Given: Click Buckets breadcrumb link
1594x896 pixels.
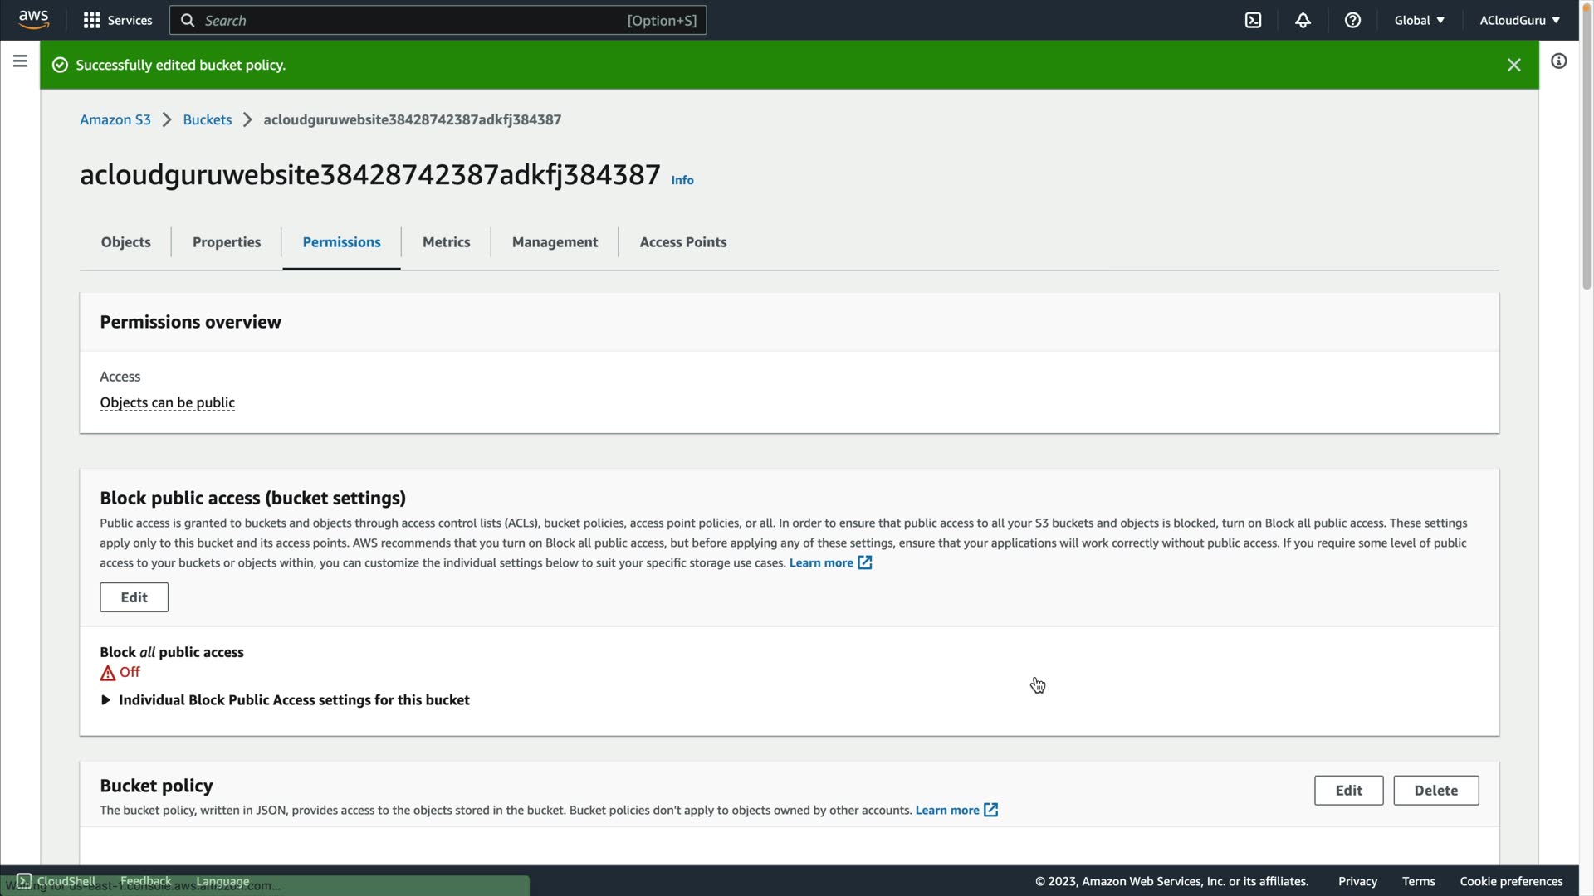Looking at the screenshot, I should (207, 119).
